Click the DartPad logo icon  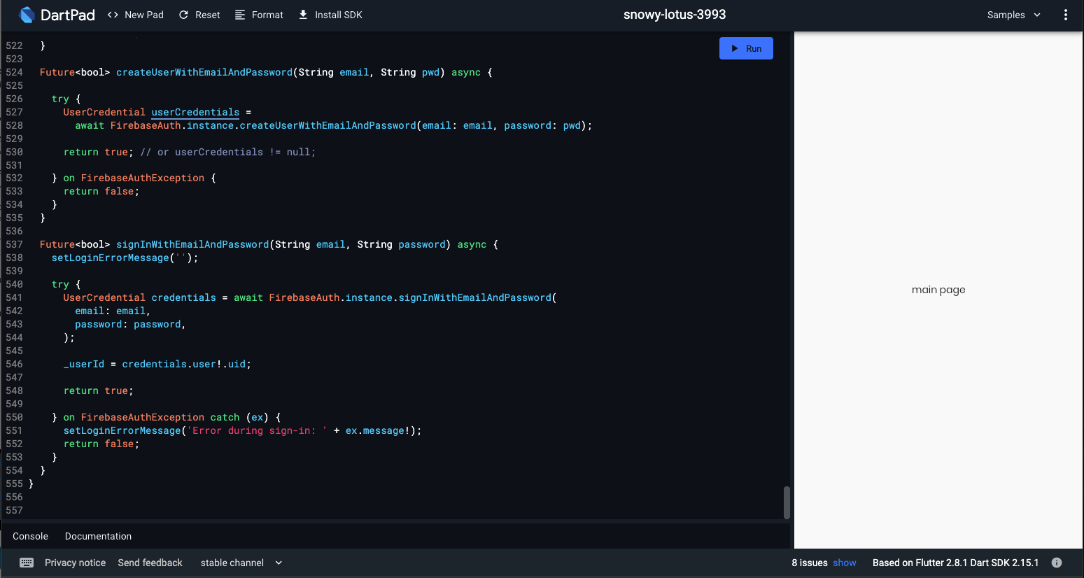(x=27, y=15)
